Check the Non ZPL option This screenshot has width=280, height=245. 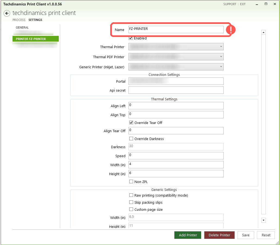pos(131,182)
